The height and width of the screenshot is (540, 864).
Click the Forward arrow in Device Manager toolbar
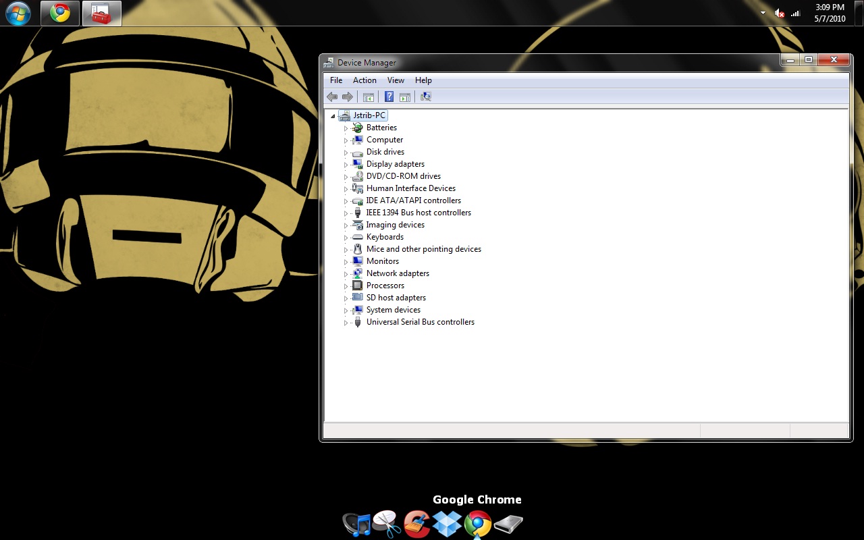pyautogui.click(x=347, y=97)
